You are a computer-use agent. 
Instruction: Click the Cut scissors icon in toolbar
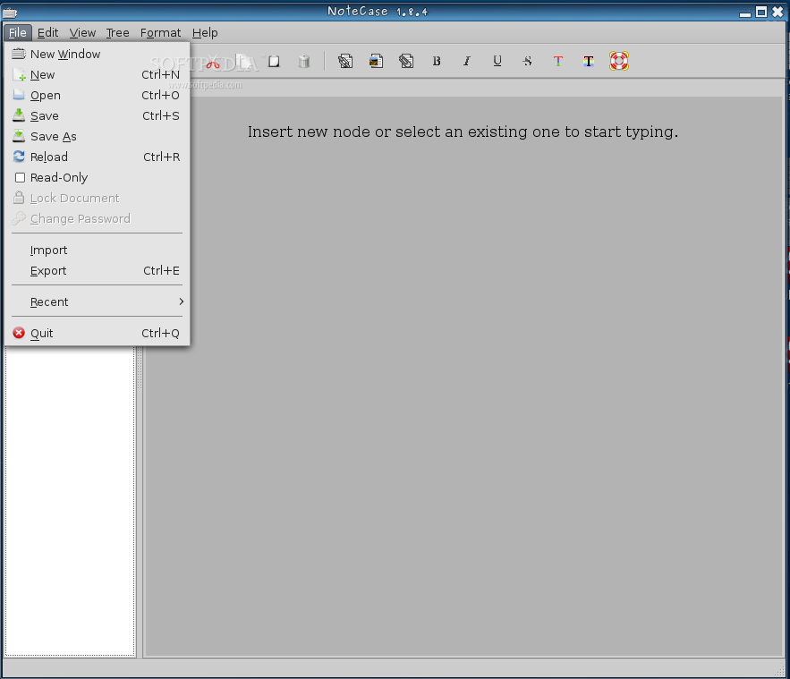click(213, 62)
